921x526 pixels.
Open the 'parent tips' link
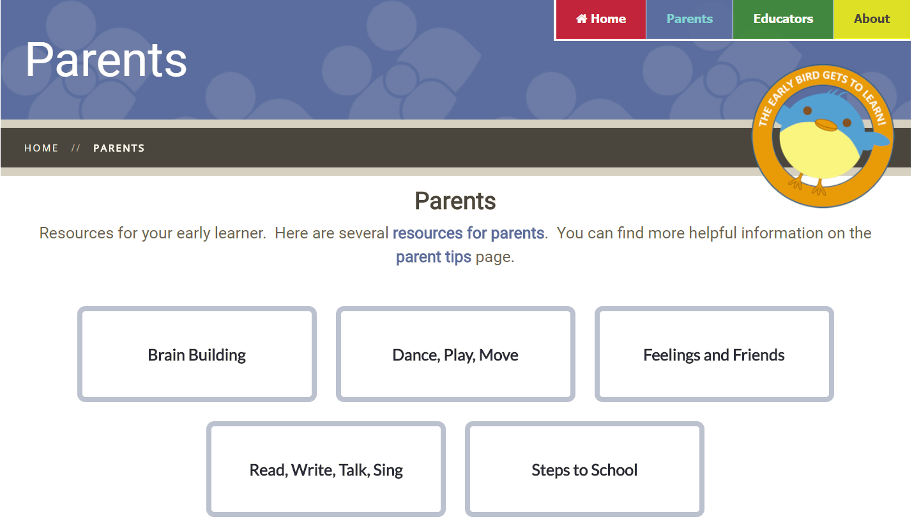(434, 258)
